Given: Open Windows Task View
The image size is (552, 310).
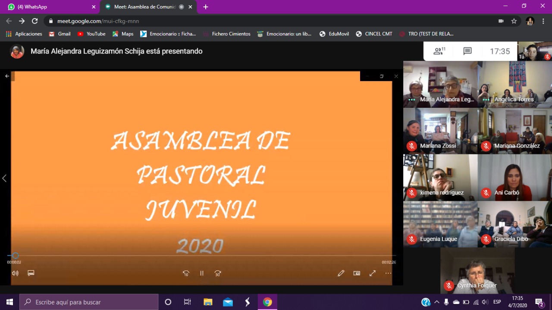Looking at the screenshot, I should [x=188, y=302].
